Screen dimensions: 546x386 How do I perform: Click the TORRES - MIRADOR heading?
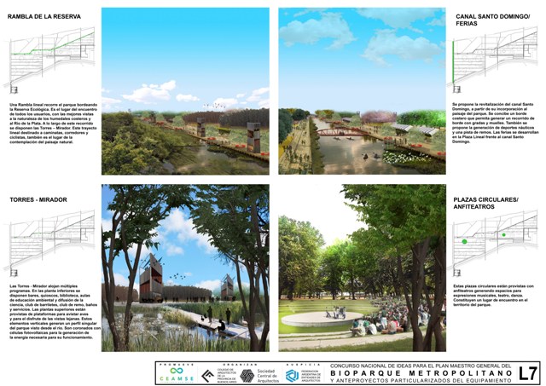point(39,199)
